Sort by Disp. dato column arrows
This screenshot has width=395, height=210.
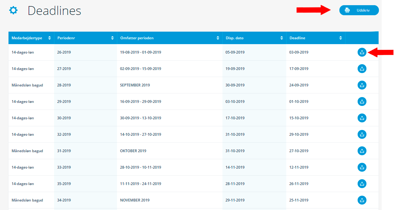pyautogui.click(x=282, y=38)
